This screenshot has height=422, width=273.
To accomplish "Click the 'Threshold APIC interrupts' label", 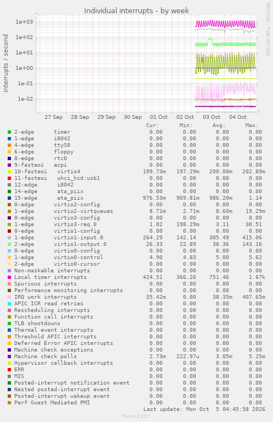I will coord(55,337).
